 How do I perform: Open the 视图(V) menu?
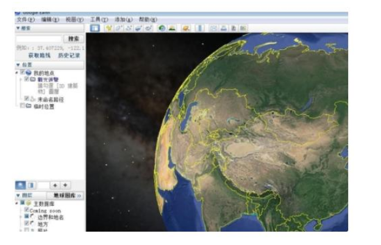point(74,19)
